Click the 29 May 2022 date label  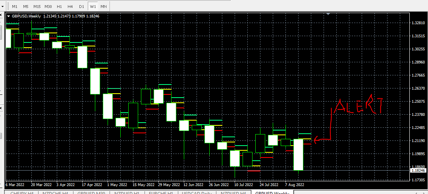tap(168, 185)
